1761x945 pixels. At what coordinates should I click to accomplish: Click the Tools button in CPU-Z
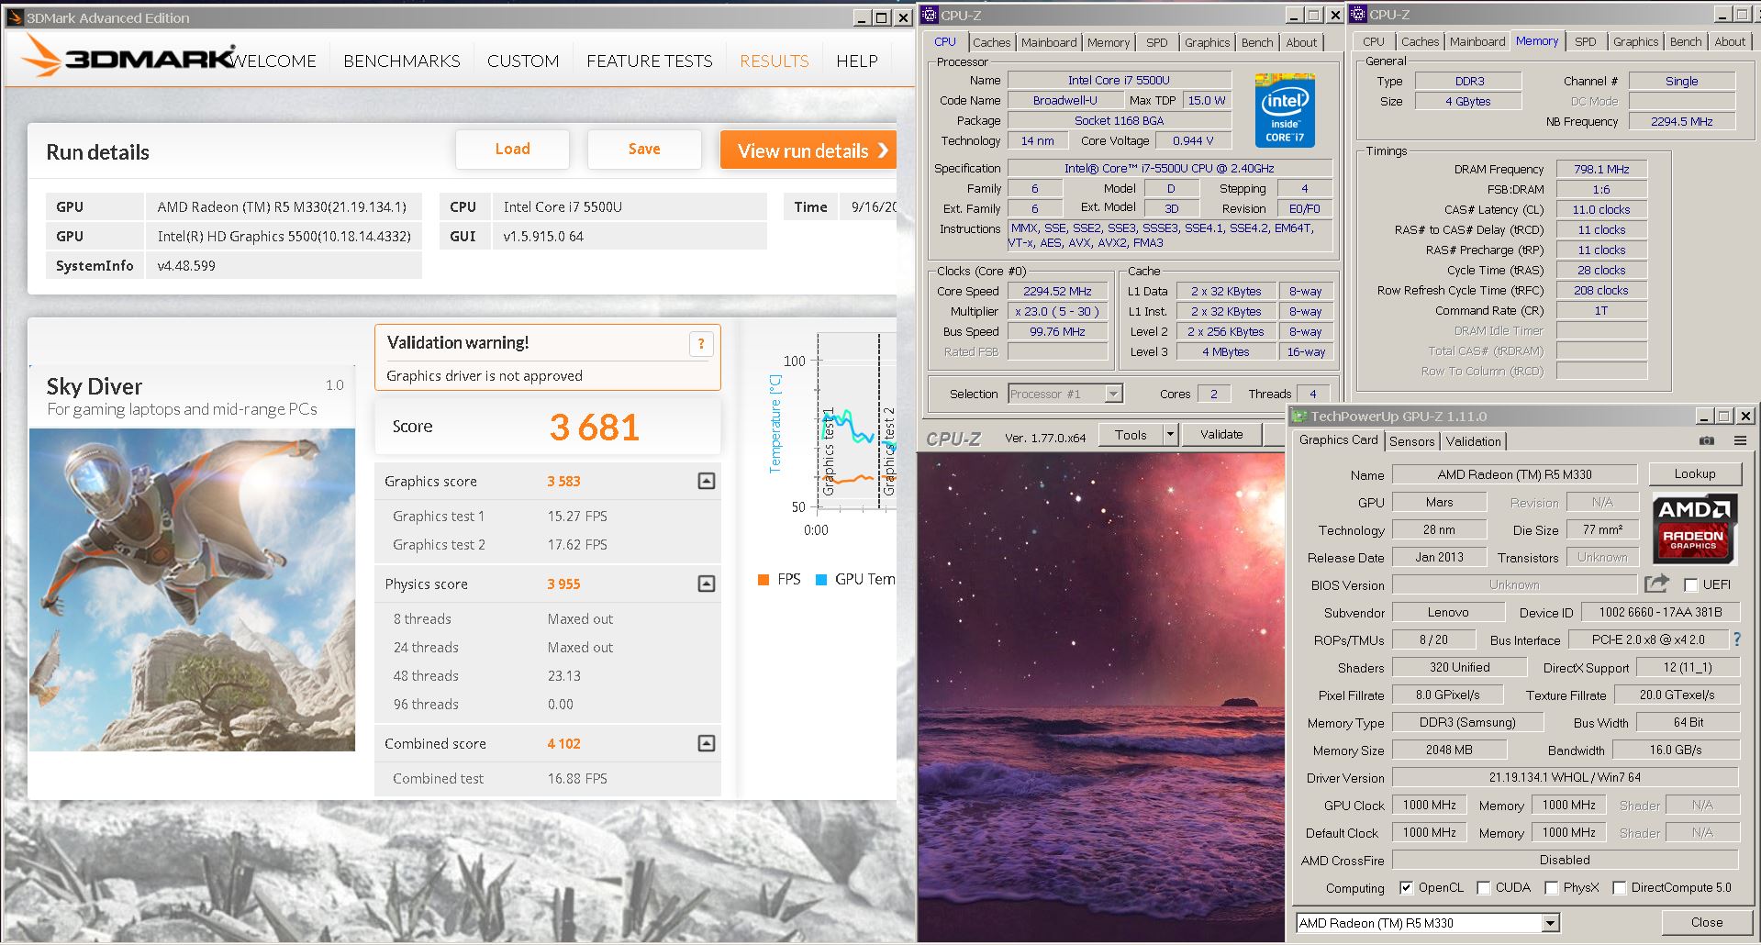(1131, 435)
